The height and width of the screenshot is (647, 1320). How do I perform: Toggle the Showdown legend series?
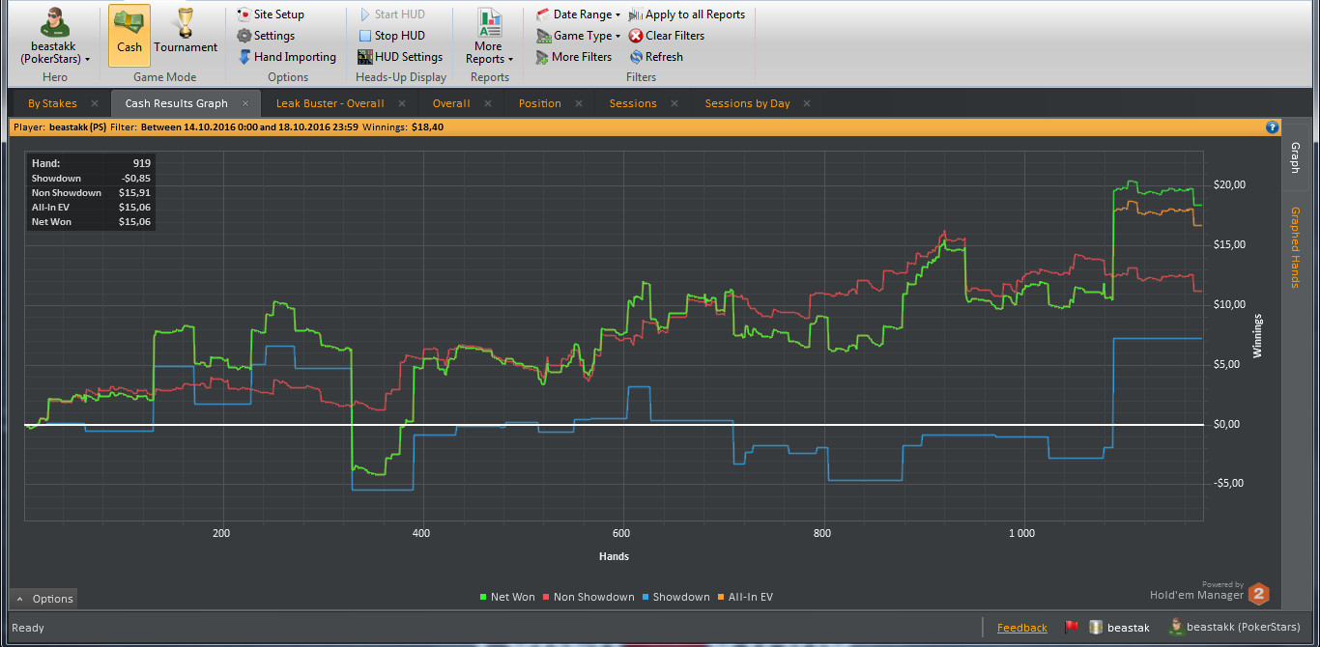point(675,597)
